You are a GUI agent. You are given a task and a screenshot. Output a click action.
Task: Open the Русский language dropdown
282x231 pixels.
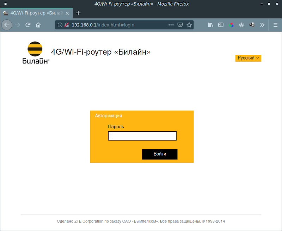click(x=248, y=58)
